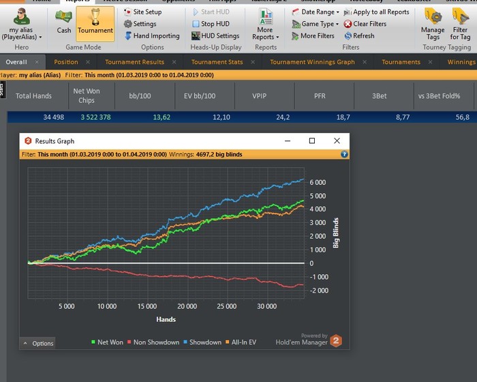Open the Game Type filter

click(315, 24)
